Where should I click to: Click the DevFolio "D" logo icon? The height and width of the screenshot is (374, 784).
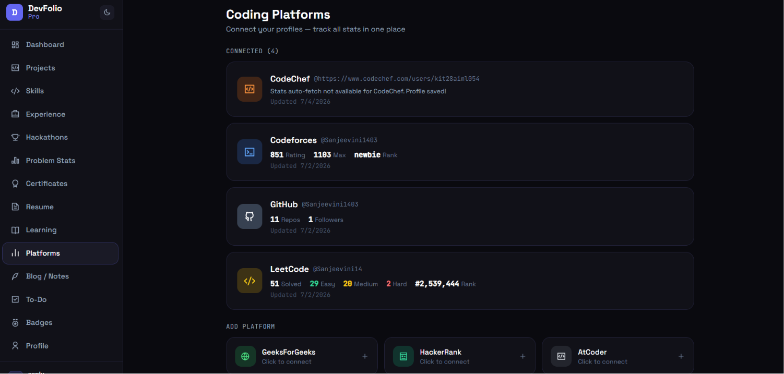(x=15, y=13)
